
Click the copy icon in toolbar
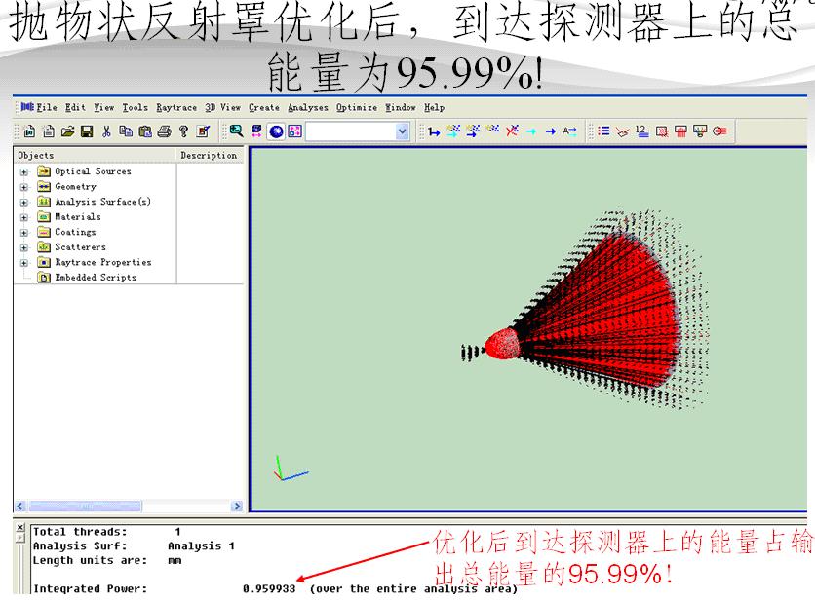(x=126, y=131)
